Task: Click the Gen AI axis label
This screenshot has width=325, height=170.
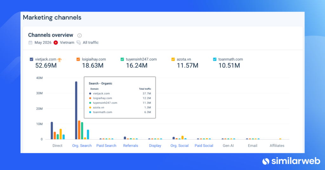Action: (x=228, y=146)
